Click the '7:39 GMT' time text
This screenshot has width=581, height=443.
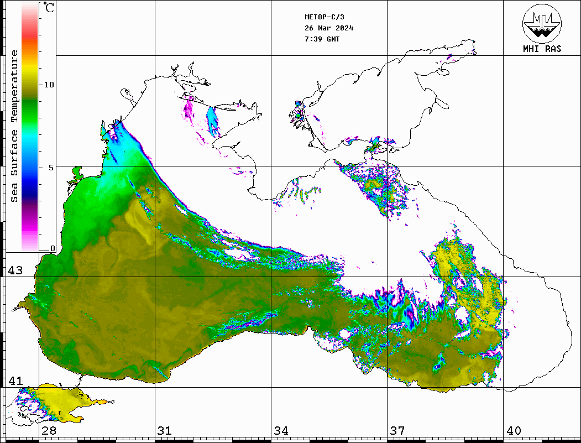(x=322, y=39)
